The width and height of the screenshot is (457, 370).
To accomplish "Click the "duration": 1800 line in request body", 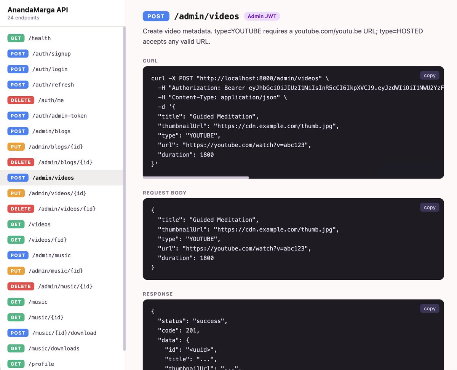I will [x=186, y=258].
